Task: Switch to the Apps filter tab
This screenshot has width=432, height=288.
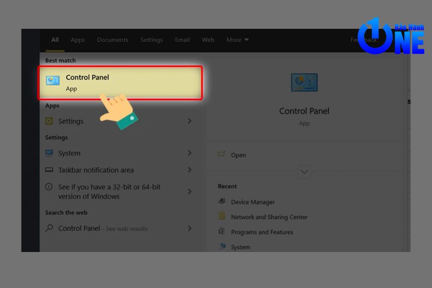Action: click(x=78, y=40)
